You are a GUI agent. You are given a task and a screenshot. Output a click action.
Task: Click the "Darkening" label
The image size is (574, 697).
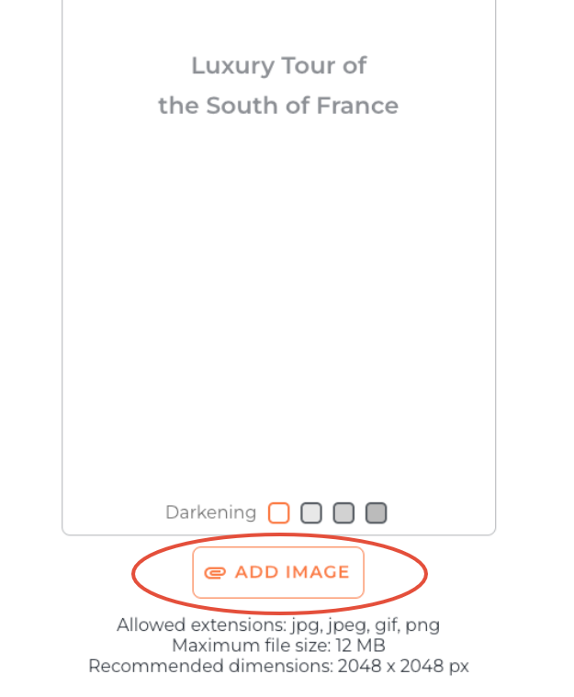click(x=211, y=512)
